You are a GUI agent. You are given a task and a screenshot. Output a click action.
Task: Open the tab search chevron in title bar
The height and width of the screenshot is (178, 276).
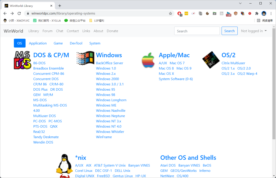pos(240,3)
